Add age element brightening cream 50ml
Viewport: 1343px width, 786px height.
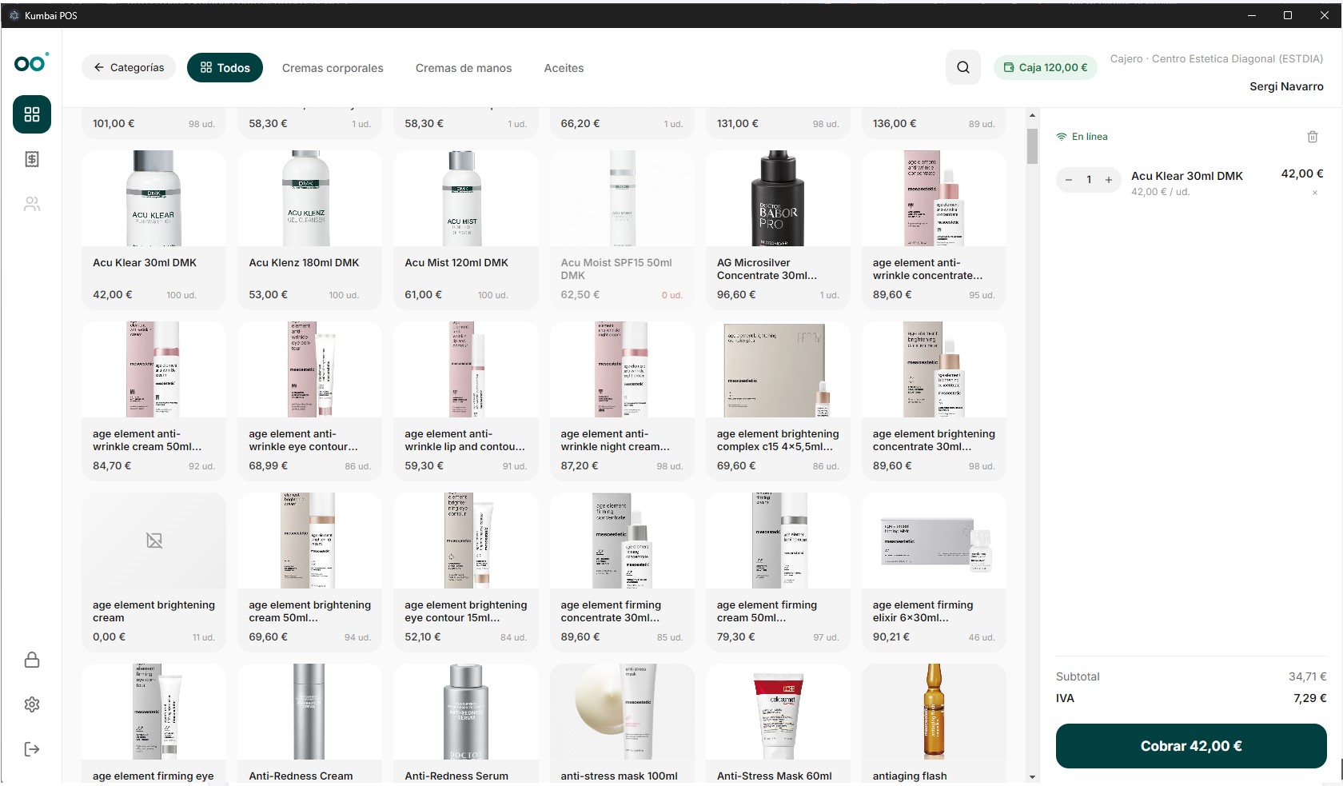(309, 572)
